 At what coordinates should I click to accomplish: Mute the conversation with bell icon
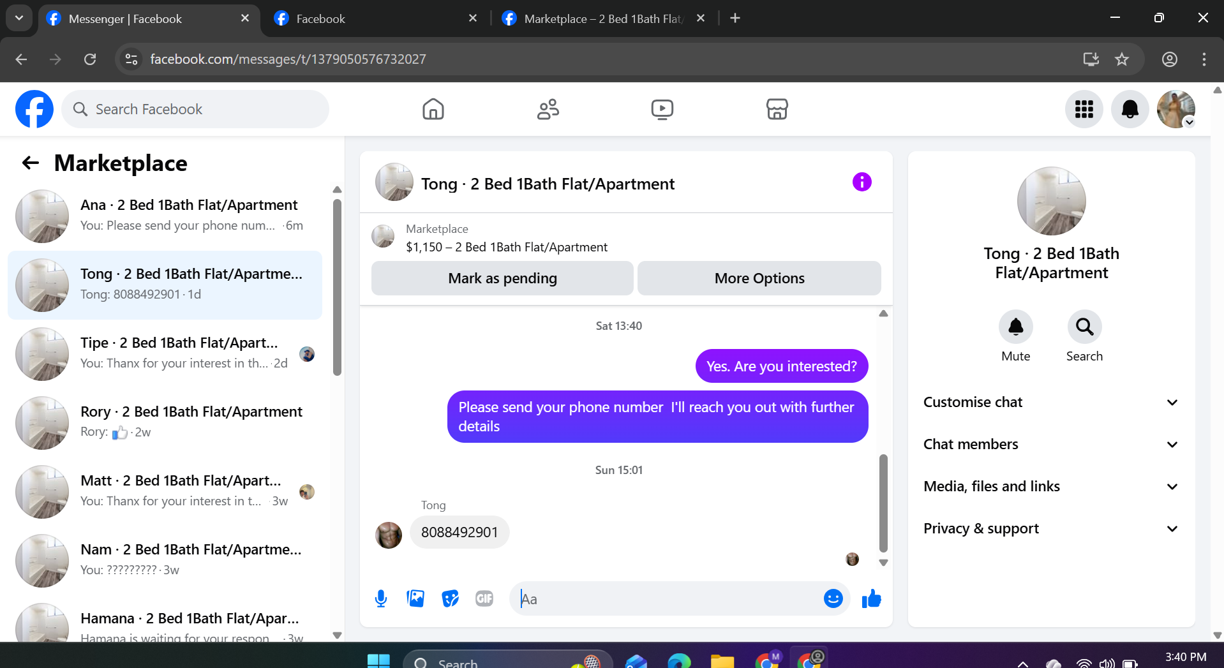[x=1016, y=327]
